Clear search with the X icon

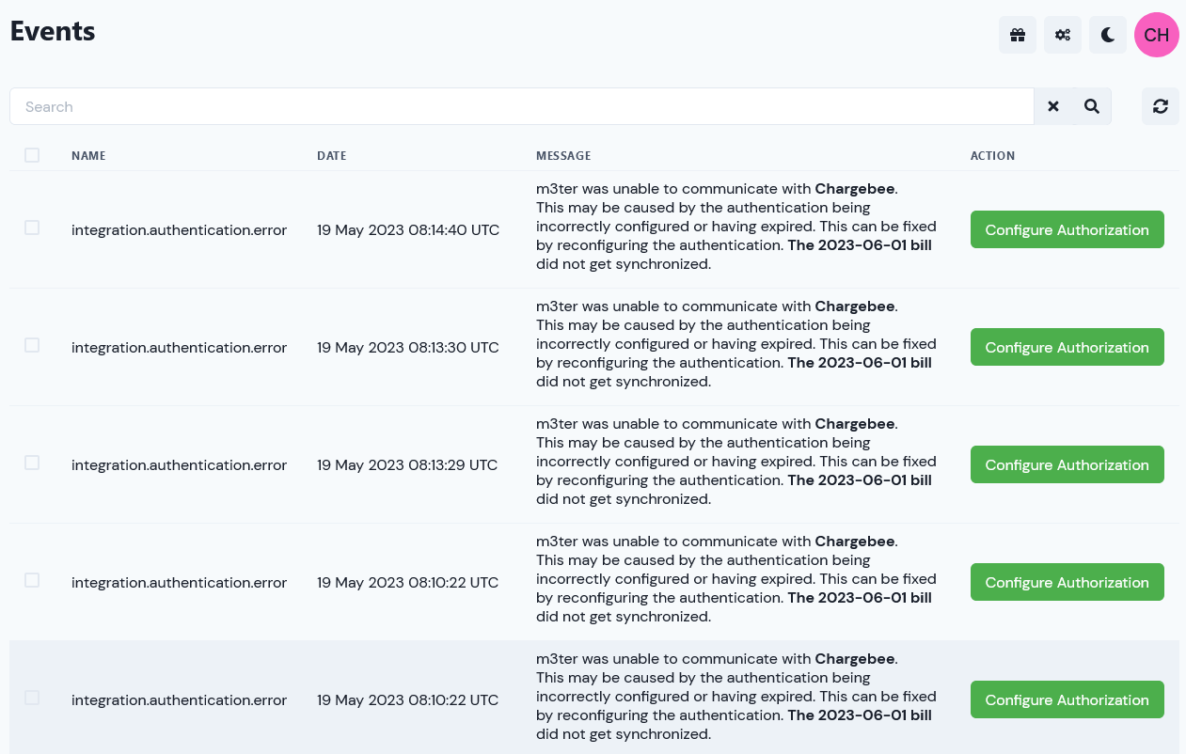click(x=1053, y=106)
